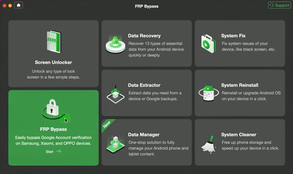Click 'Unlock any type of lock screen' description
The image size is (293, 174).
[53, 74]
